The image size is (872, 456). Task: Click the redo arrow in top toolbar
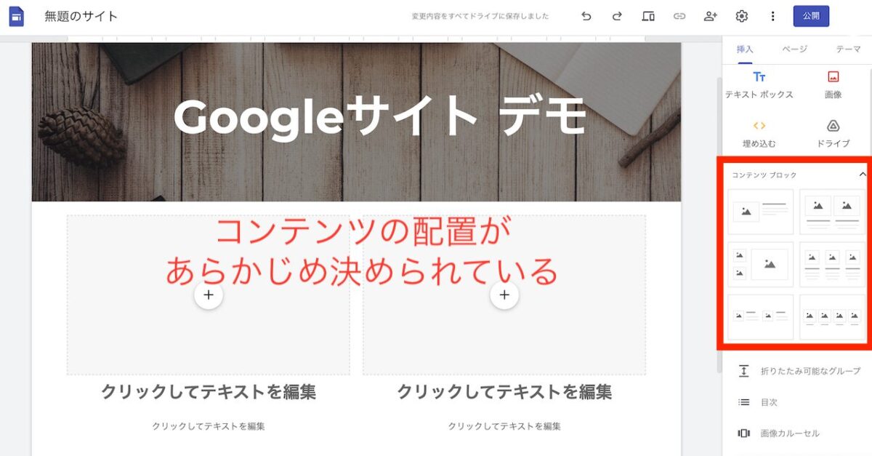click(617, 16)
